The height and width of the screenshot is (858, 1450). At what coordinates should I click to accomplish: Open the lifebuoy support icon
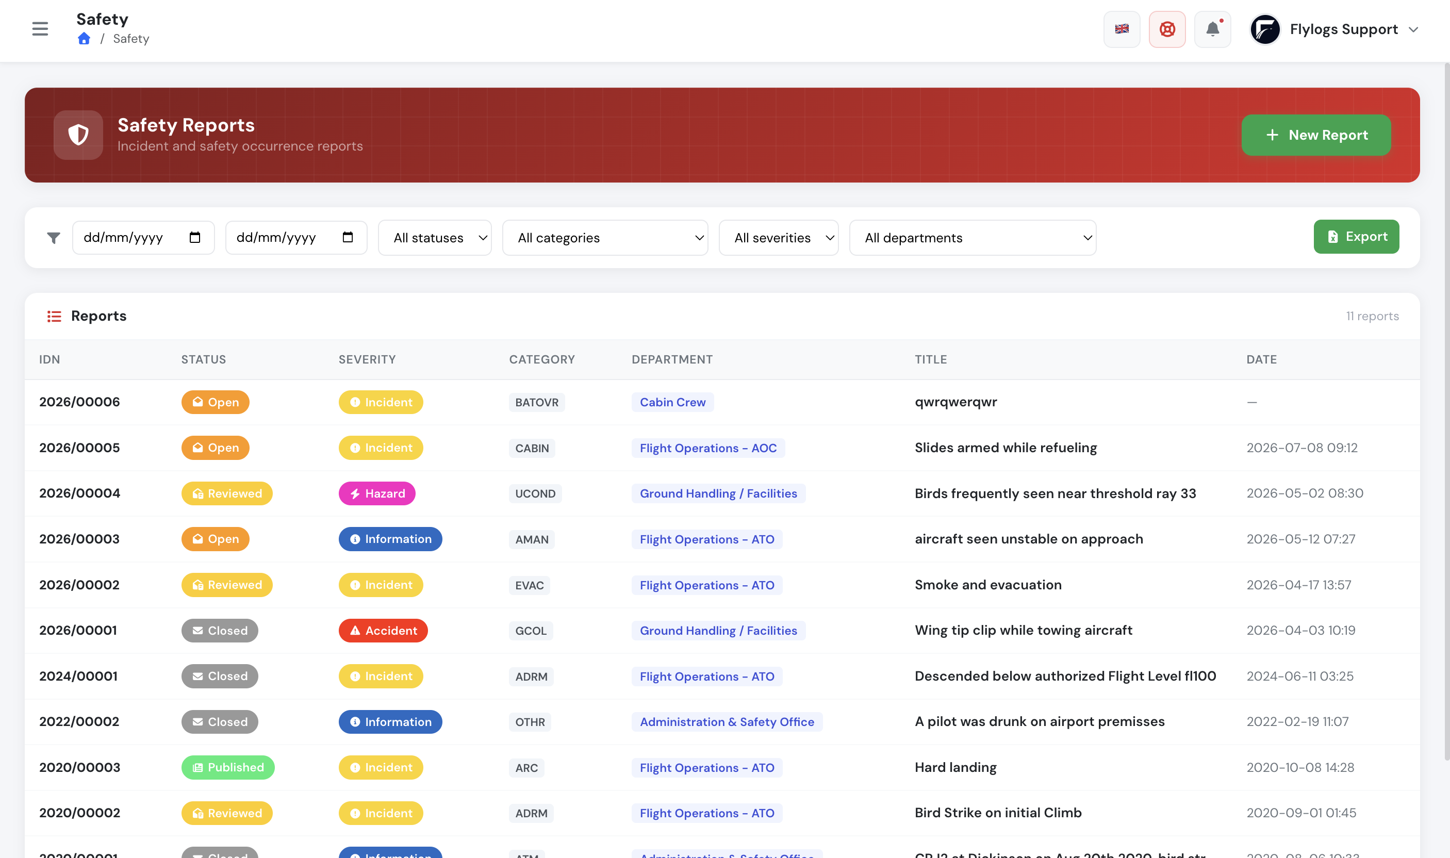pos(1167,29)
